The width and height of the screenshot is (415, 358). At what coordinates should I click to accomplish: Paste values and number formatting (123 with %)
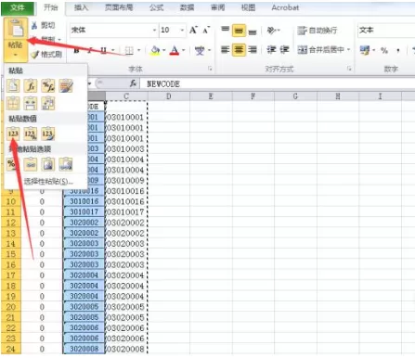(x=31, y=134)
